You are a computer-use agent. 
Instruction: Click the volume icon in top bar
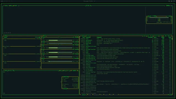click(x=172, y=1)
